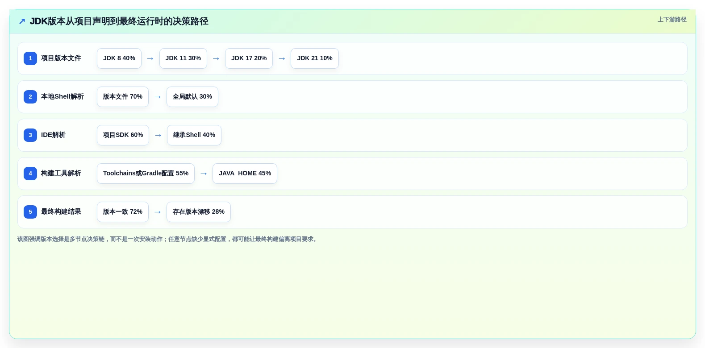Click the 全局默认 30% node
705x348 pixels.
[192, 97]
